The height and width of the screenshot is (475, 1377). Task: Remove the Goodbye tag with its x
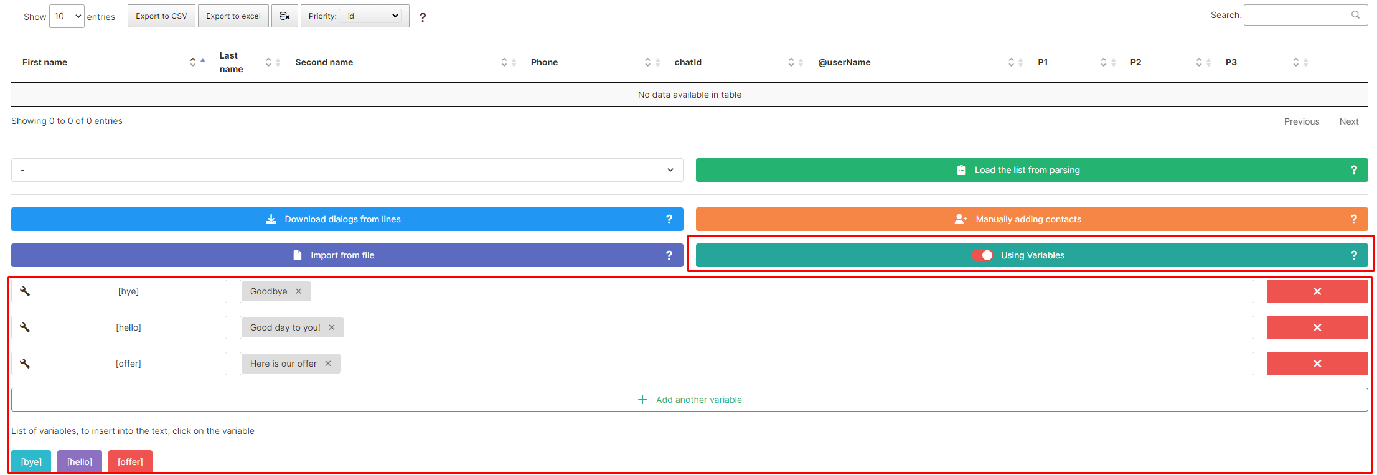point(299,291)
